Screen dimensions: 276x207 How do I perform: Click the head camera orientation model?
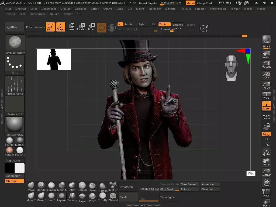pyautogui.click(x=231, y=68)
